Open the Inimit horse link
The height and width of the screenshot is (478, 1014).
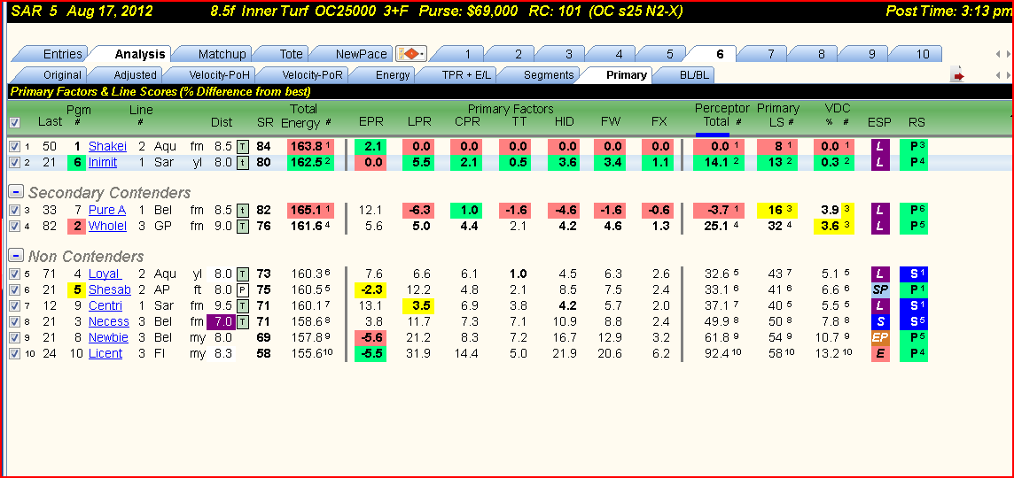click(103, 162)
